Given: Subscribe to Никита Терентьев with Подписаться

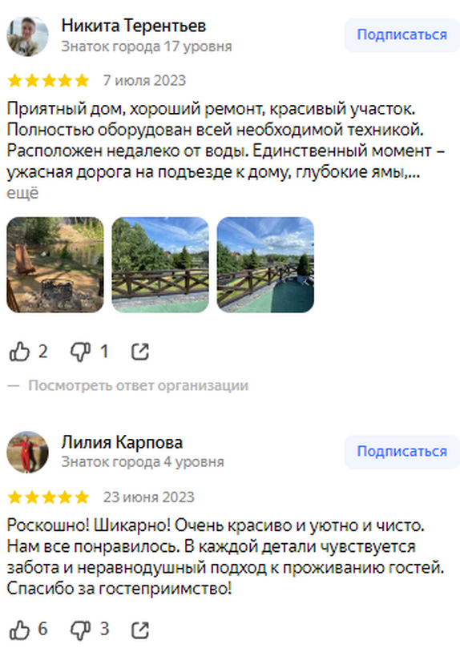Looking at the screenshot, I should pyautogui.click(x=401, y=35).
